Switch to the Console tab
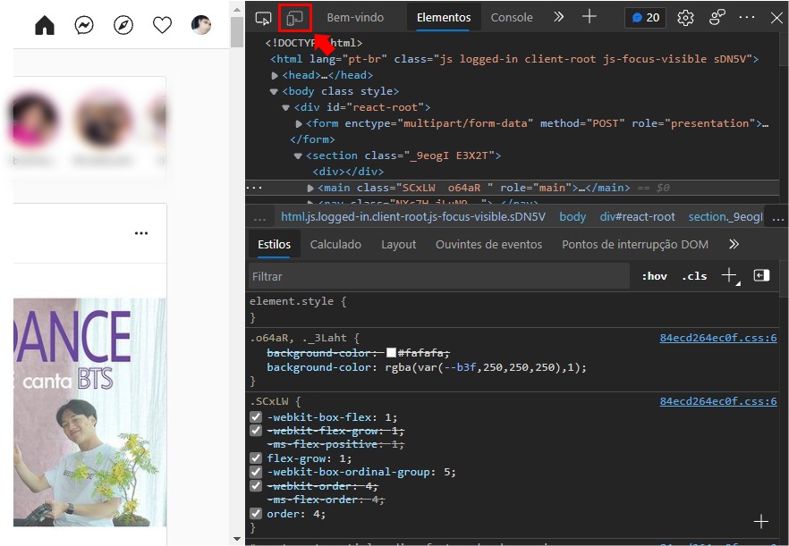The height and width of the screenshot is (546, 789). click(x=512, y=18)
